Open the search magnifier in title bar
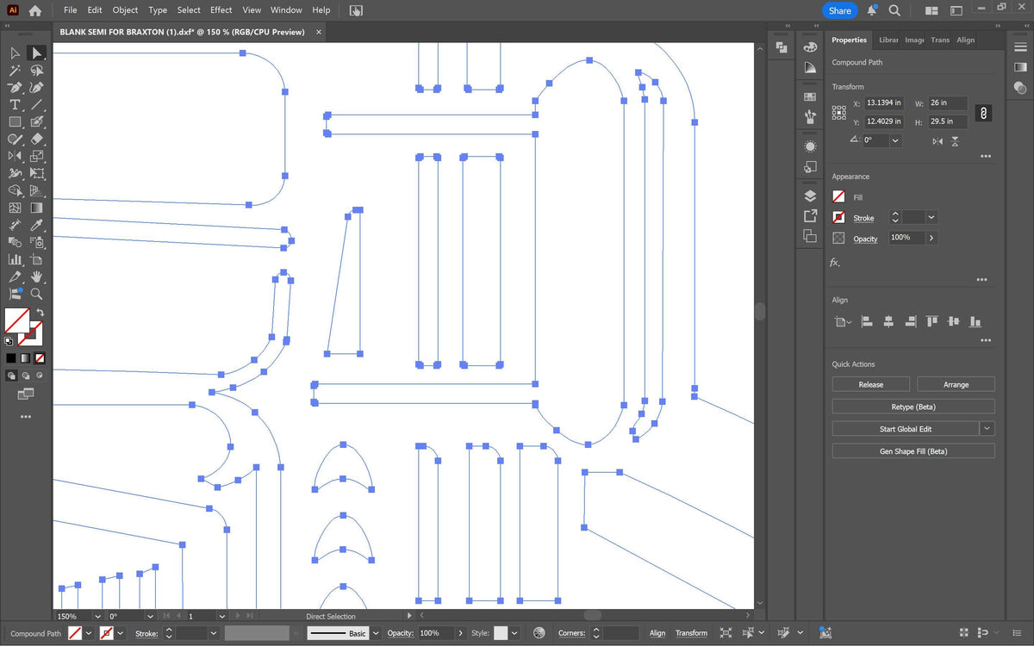 [894, 10]
